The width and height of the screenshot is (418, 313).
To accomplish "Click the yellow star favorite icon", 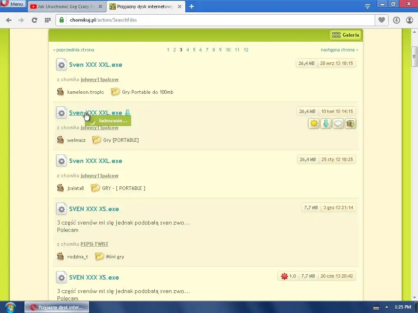I will coord(314,123).
